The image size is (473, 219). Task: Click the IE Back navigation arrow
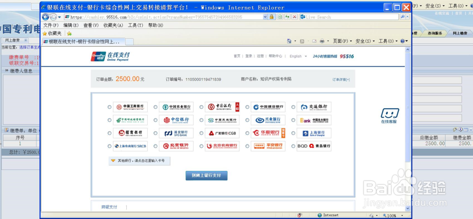(45, 17)
